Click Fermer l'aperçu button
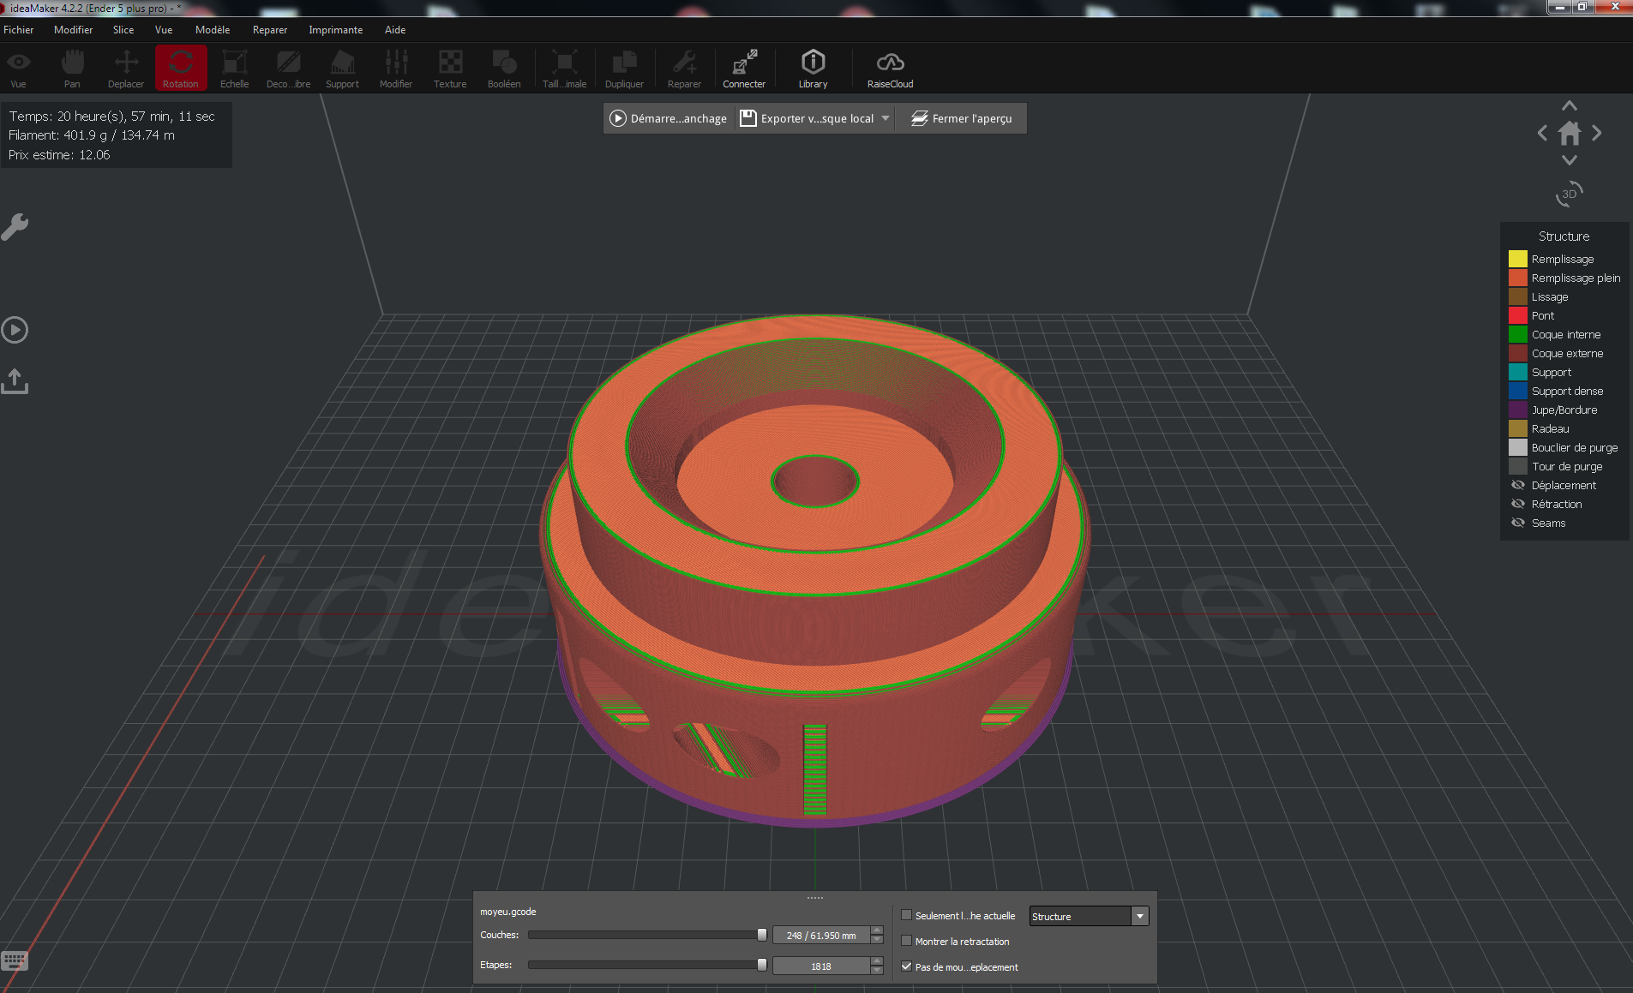The image size is (1633, 993). tap(961, 118)
